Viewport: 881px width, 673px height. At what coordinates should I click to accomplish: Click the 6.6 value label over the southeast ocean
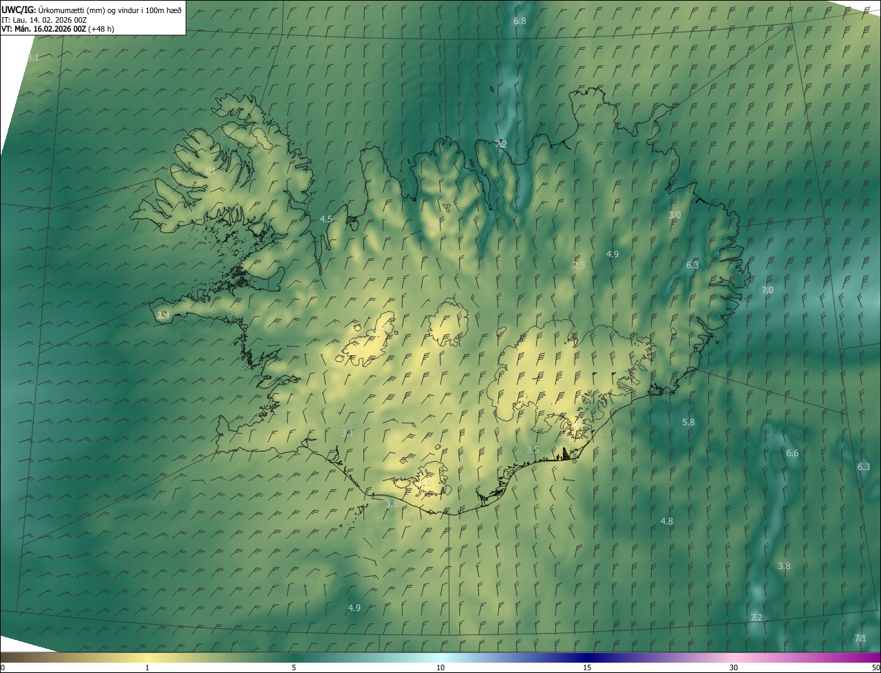click(x=792, y=453)
